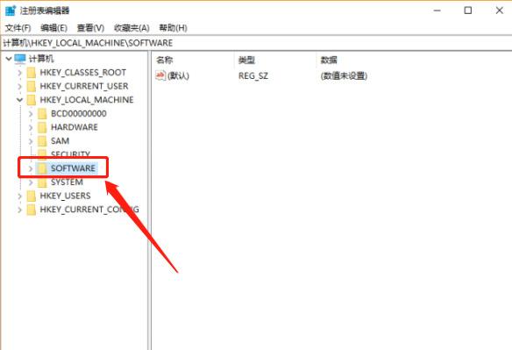
Task: Click HKEY_CURRENT_USER folder icon
Action: [32, 86]
